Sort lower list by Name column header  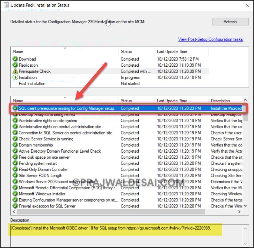coord(65,101)
